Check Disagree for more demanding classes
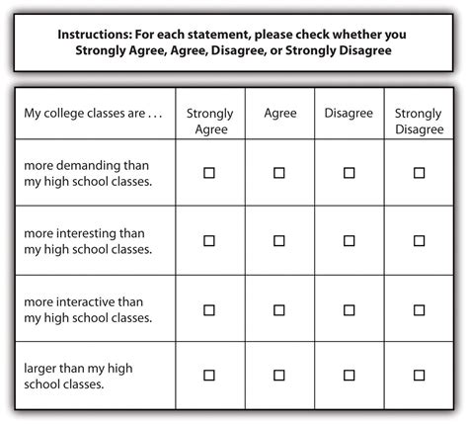Image resolution: width=468 pixels, height=424 pixels. [x=350, y=173]
